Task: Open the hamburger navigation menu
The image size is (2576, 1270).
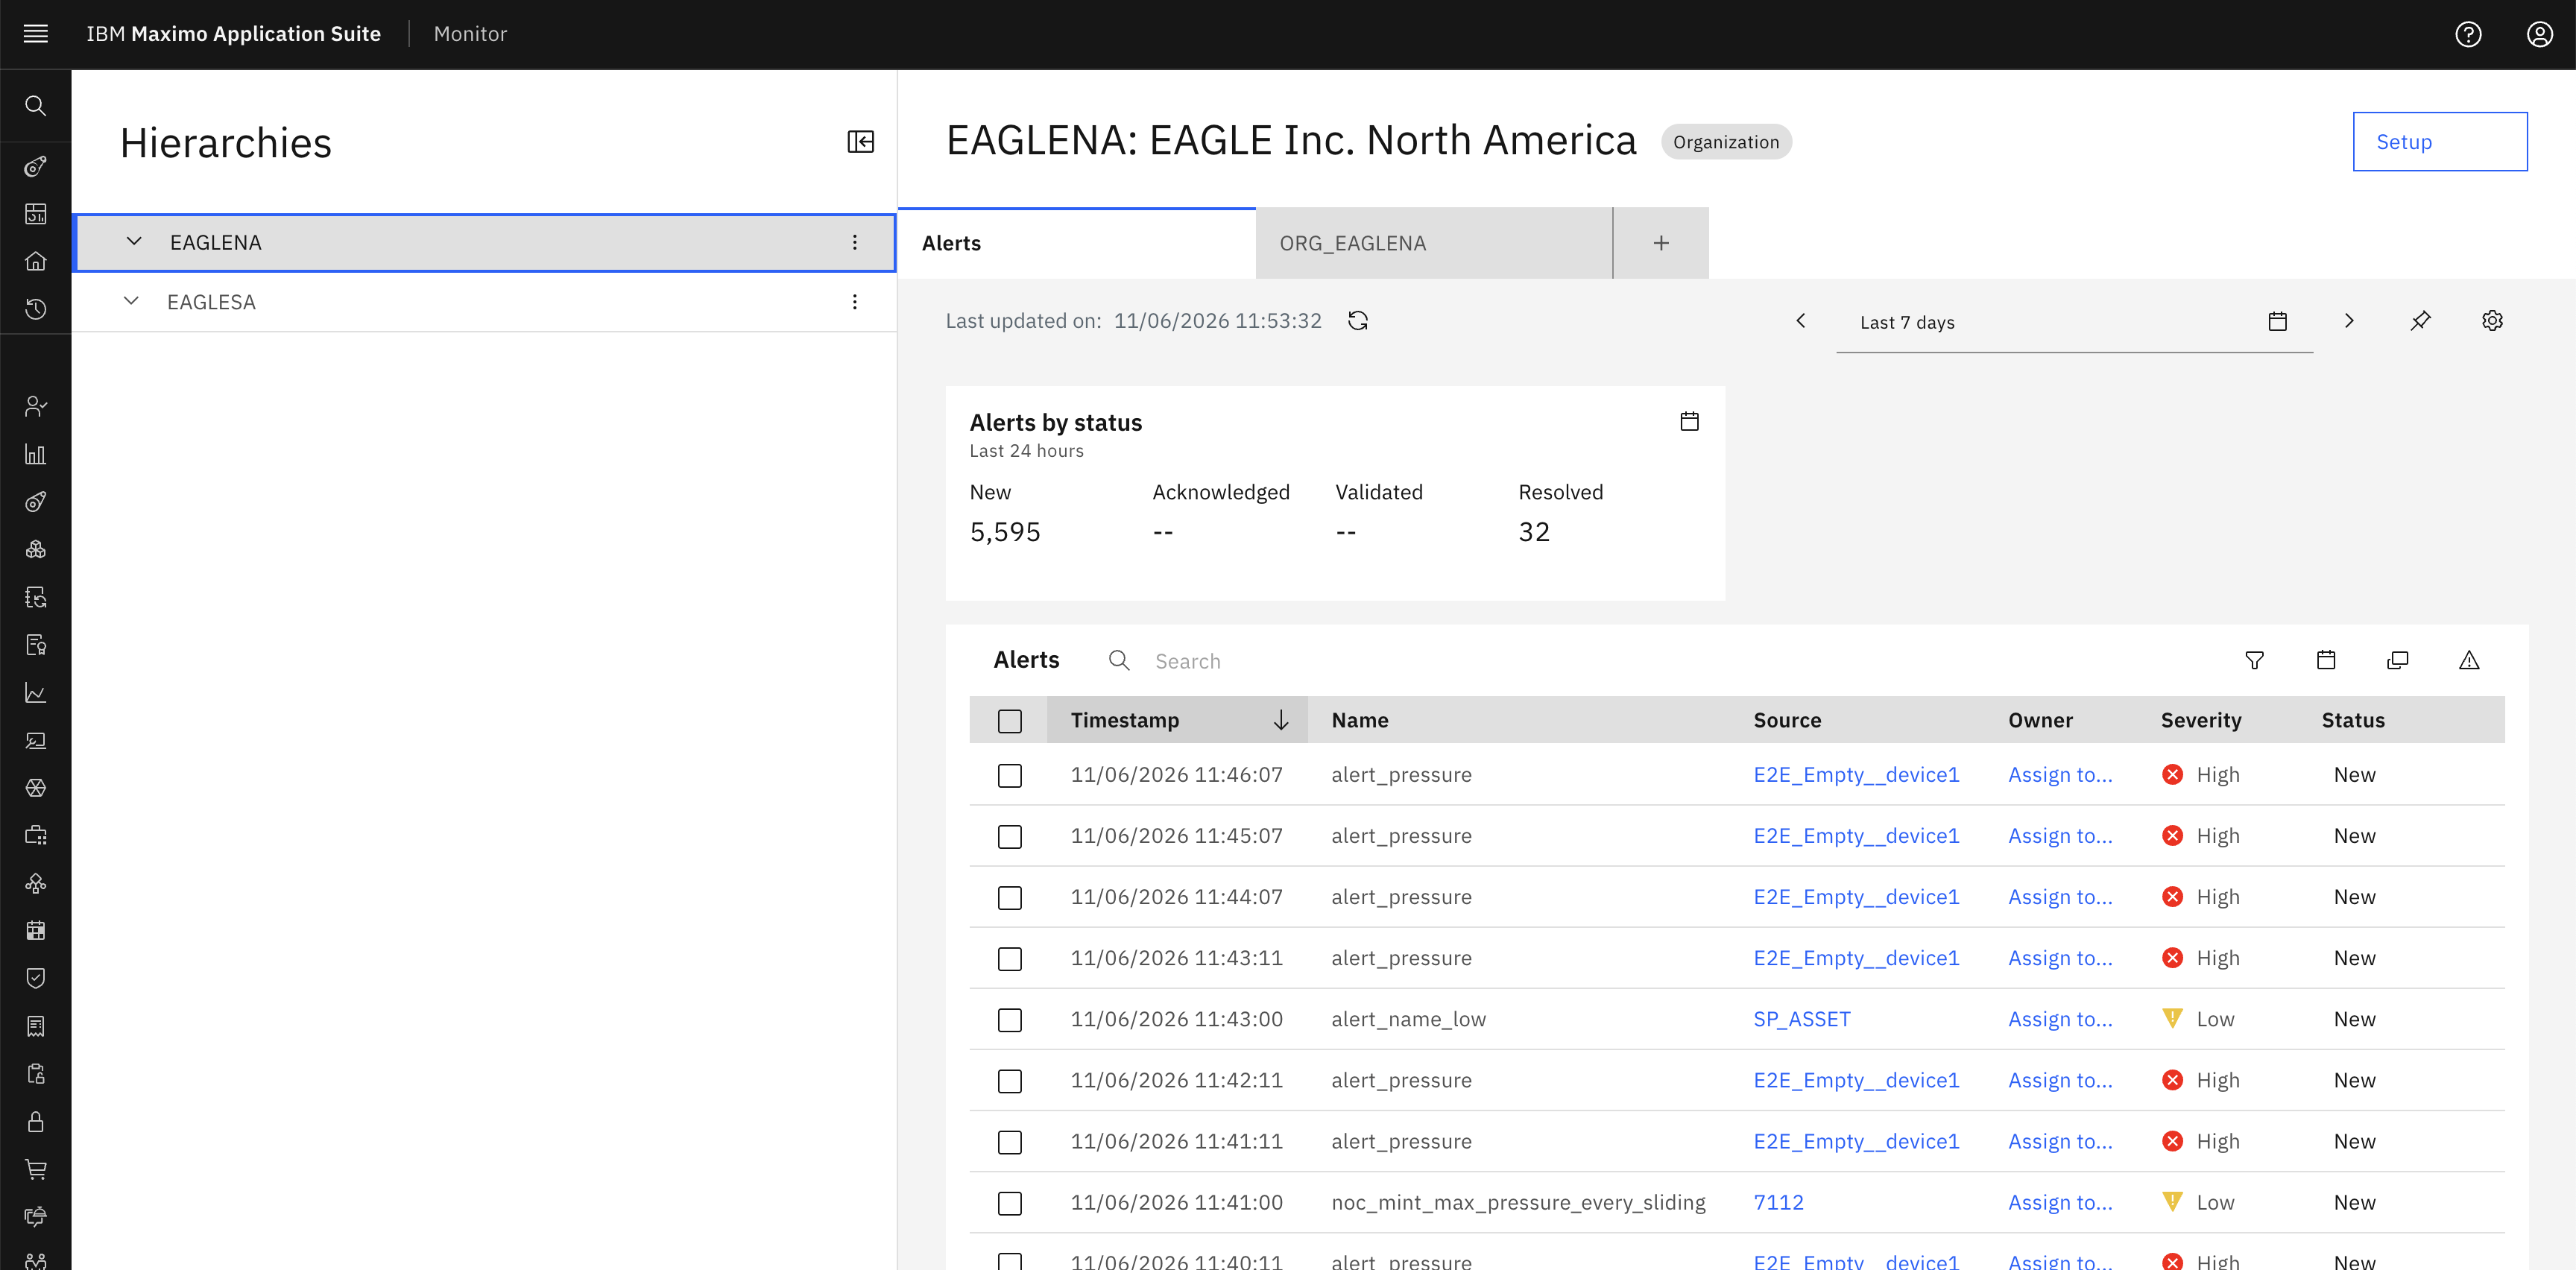Action: 36,34
